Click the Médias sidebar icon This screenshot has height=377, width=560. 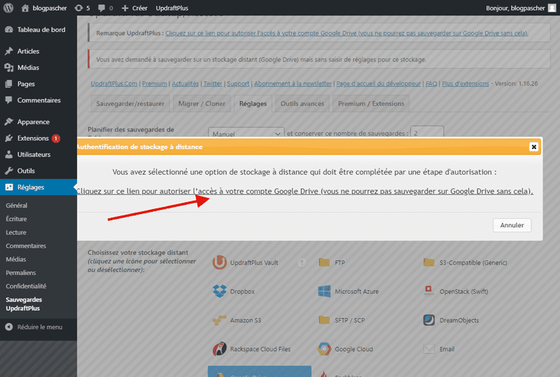9,67
